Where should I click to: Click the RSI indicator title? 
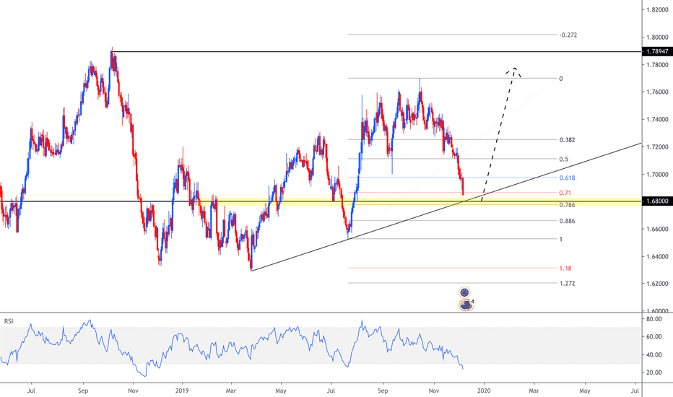[x=9, y=320]
